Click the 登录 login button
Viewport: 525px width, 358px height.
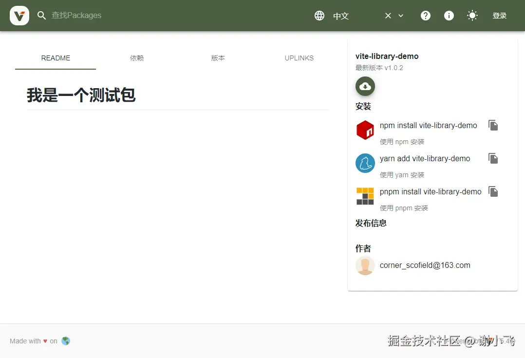tap(500, 15)
